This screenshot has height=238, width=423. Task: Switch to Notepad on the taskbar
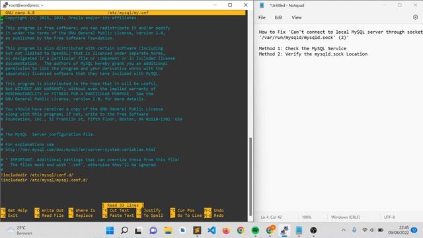pos(299,230)
